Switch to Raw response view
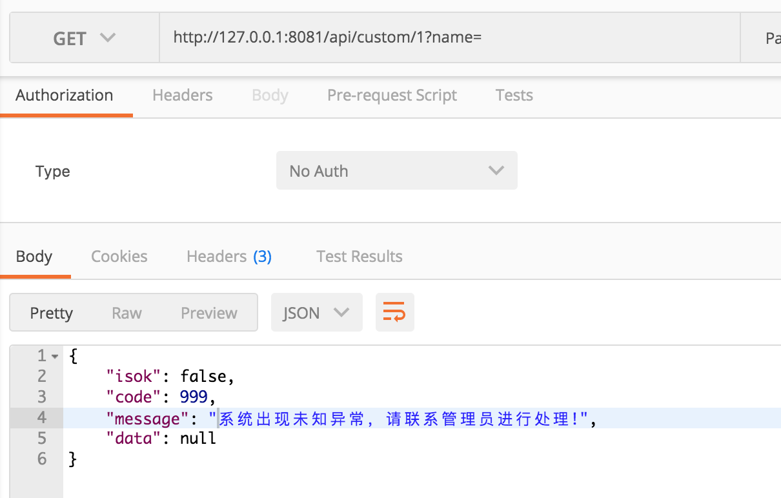Screen dimensions: 781x498 tap(127, 313)
